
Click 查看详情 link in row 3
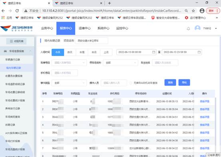pyautogui.click(x=205, y=117)
